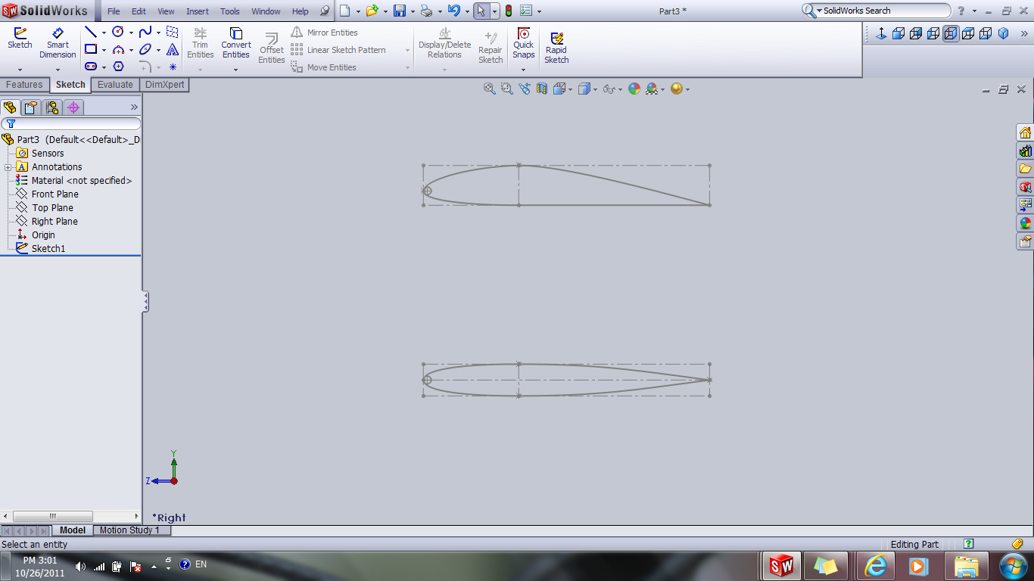Select the Corner Rectangle tool

point(91,49)
